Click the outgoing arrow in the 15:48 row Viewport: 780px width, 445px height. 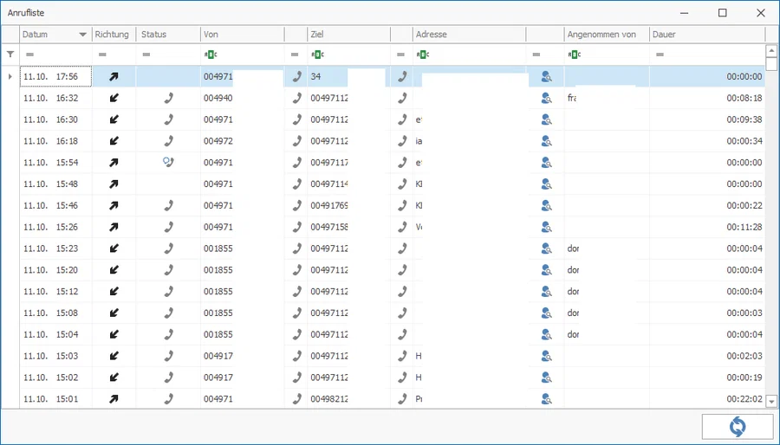114,184
